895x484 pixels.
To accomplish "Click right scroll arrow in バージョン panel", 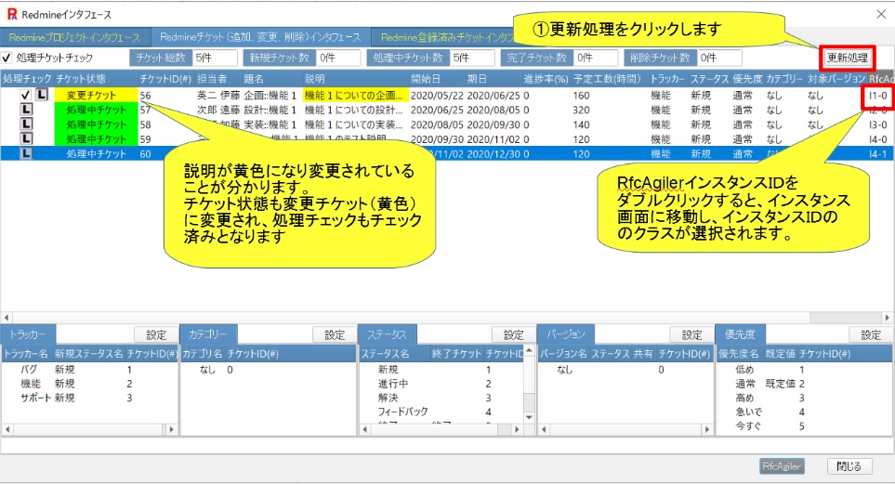I will point(707,429).
